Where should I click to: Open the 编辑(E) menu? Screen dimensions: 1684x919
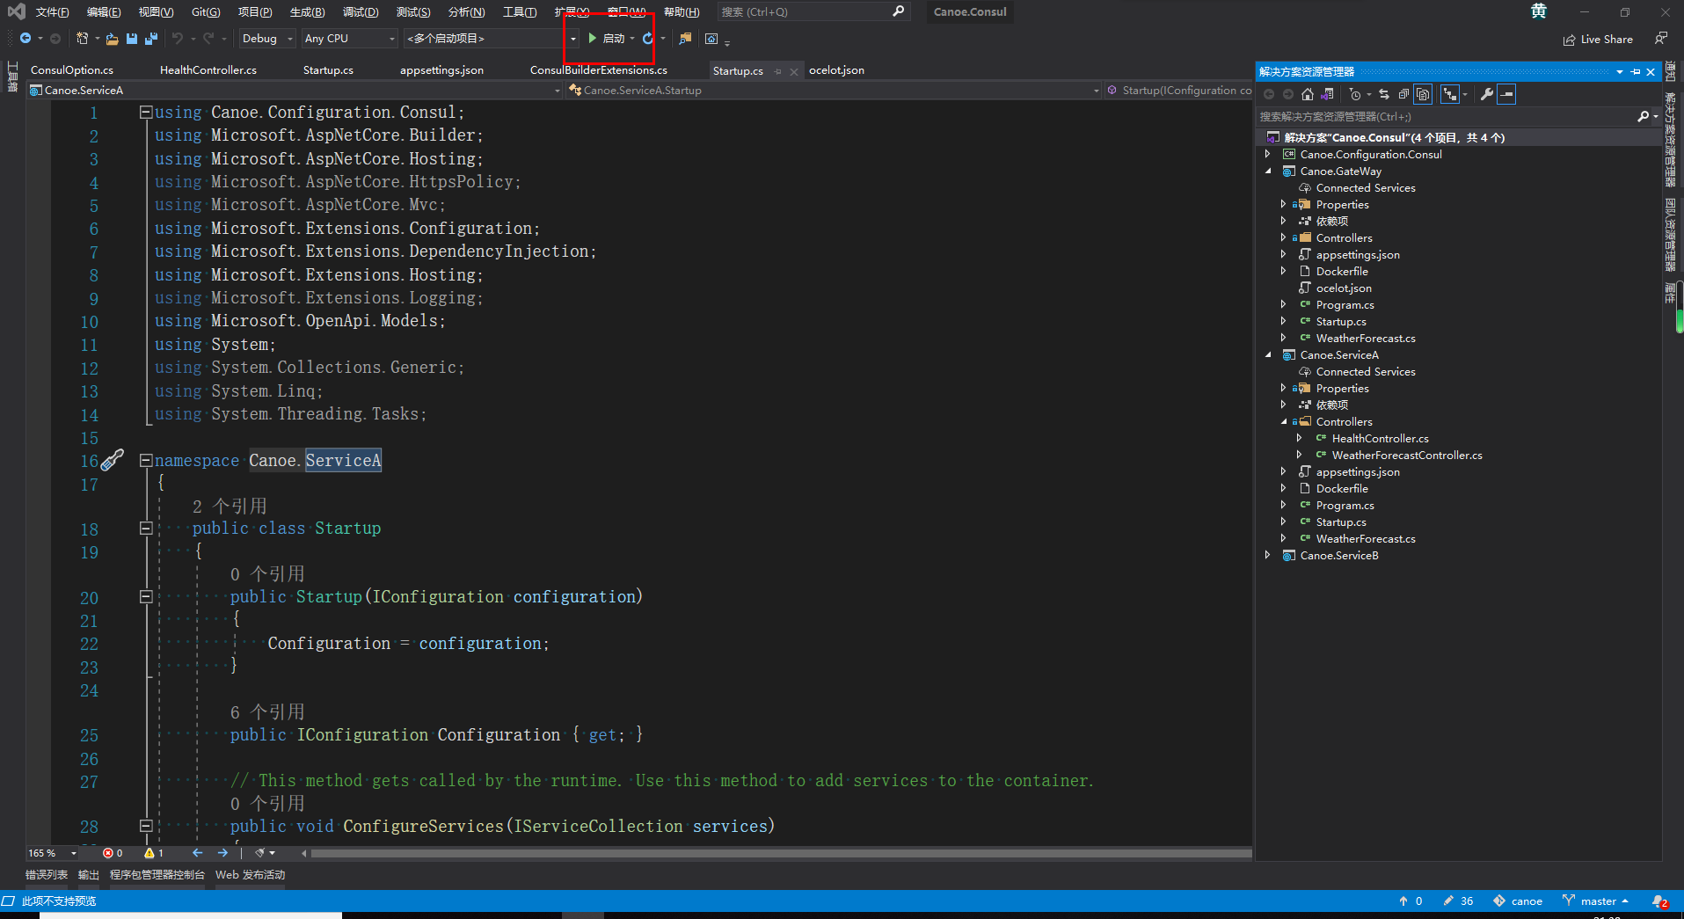104,12
